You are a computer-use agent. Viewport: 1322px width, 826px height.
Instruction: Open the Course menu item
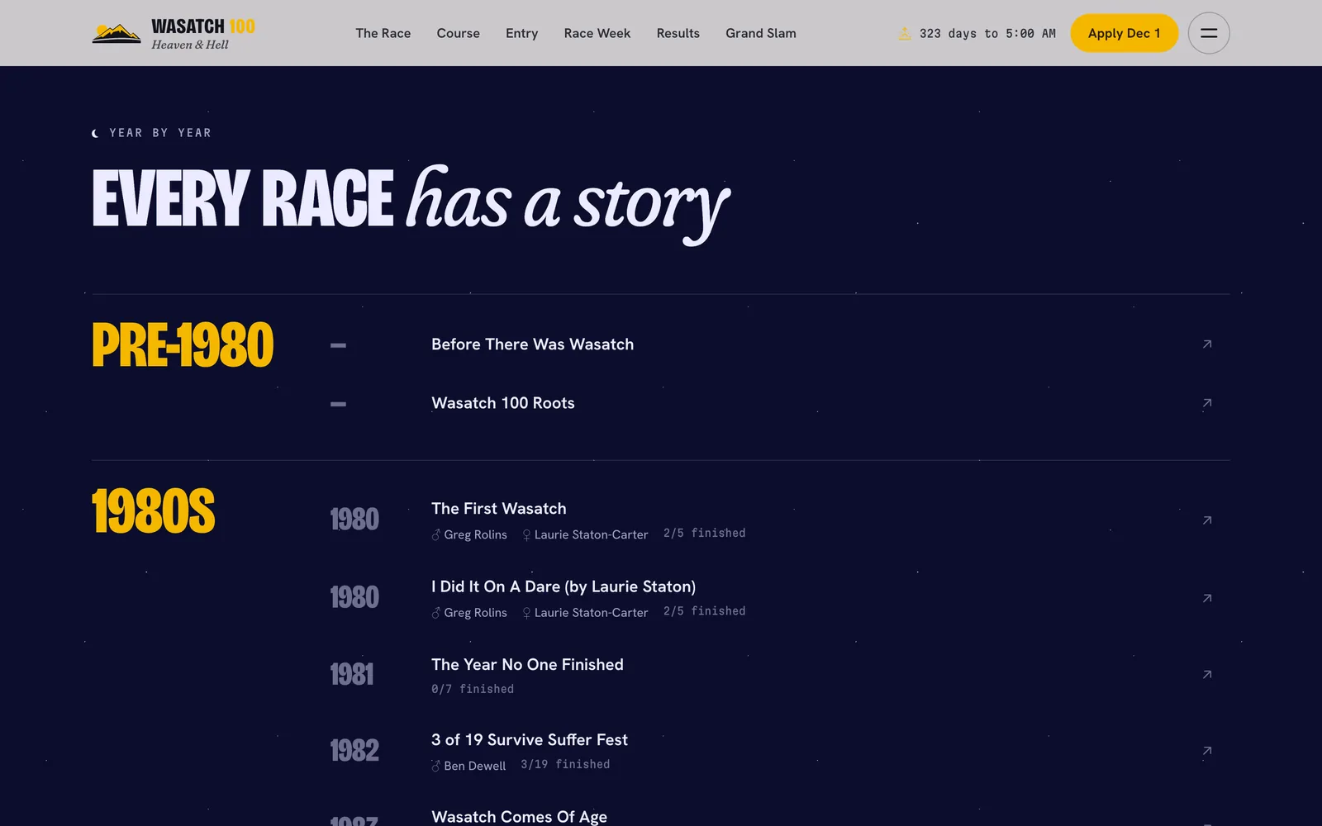(x=458, y=33)
